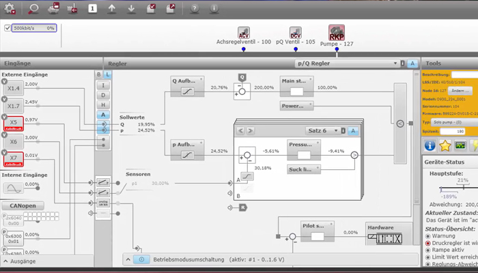Open the star favorites tab in Tools
478x273 pixels.
446,145
